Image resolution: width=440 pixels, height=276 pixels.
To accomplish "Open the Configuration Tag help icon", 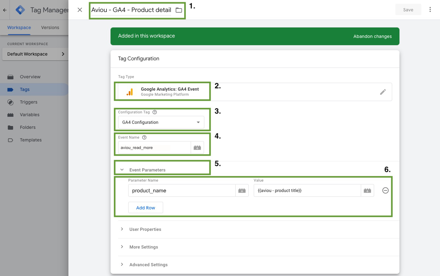I will pos(155,112).
